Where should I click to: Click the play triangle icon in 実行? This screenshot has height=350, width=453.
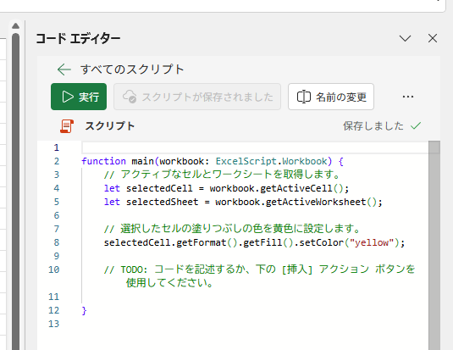click(68, 97)
